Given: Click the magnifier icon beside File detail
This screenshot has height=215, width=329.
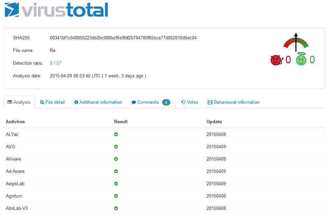Looking at the screenshot, I should [42, 102].
